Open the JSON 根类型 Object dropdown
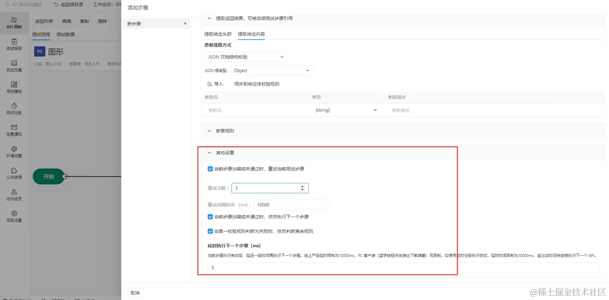 pos(272,70)
